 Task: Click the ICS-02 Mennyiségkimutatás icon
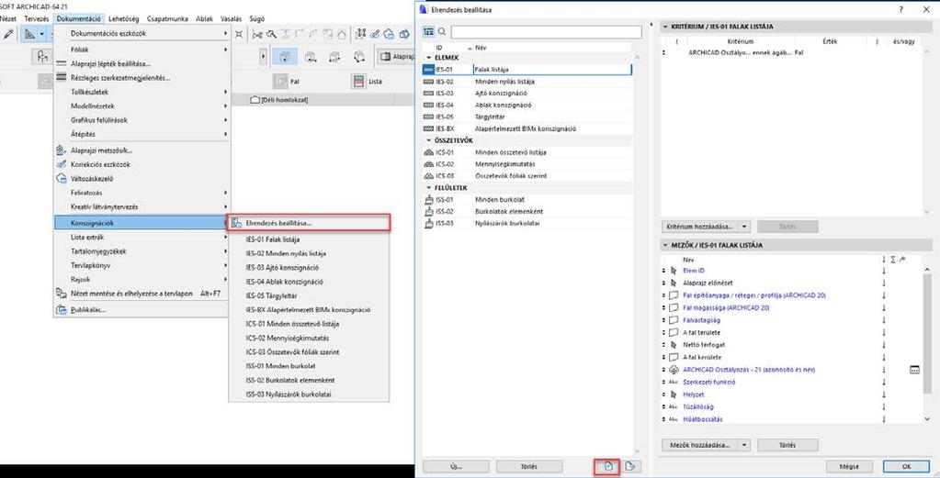pos(428,164)
